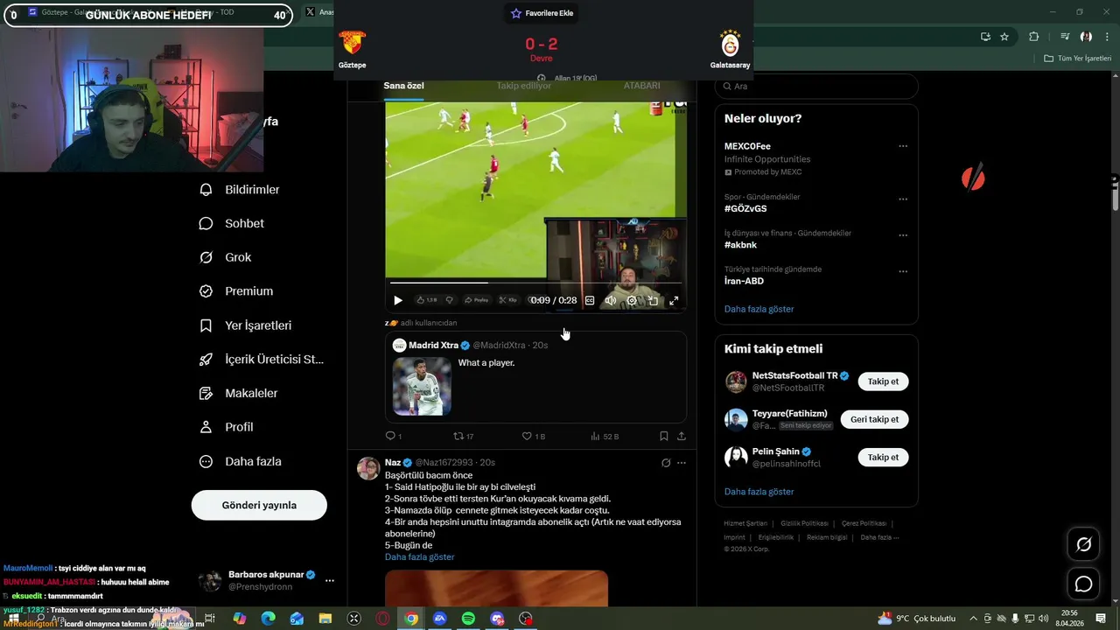Follow NetStatsFootball TR

click(883, 381)
